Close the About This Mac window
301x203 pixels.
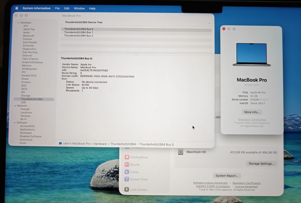tap(224, 29)
